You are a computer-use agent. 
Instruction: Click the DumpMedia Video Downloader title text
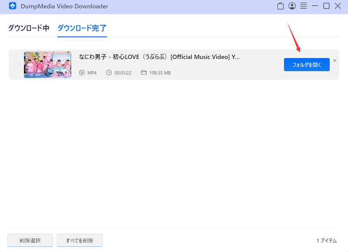[64, 6]
